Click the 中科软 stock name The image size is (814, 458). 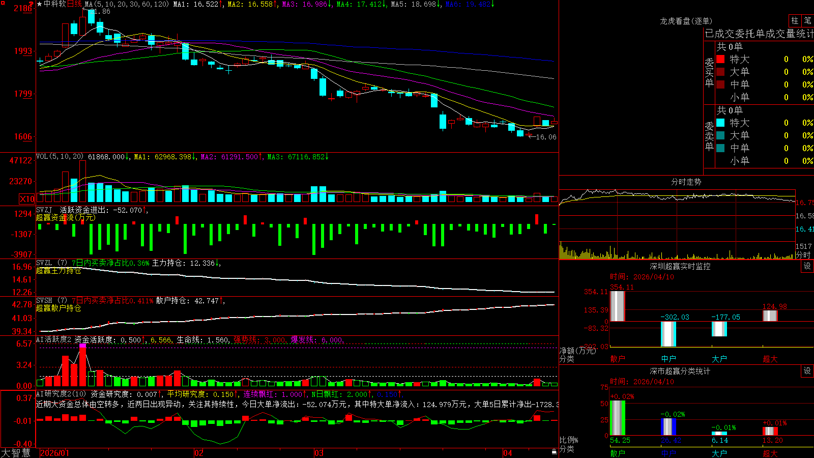tap(55, 4)
